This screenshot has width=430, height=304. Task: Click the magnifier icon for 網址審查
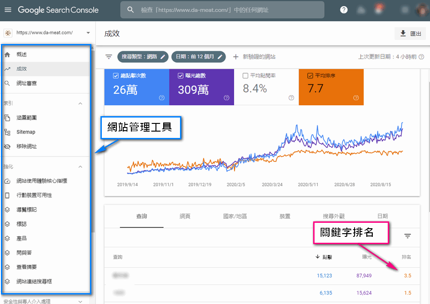[7, 83]
